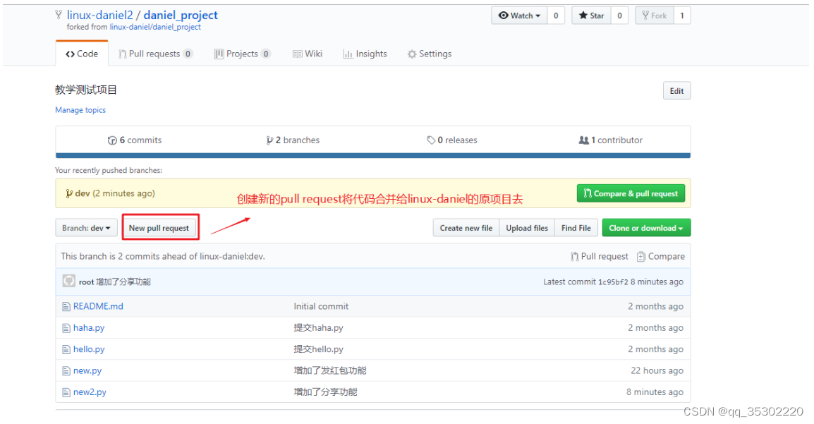Viewport: 814px width, 424px height.
Task: Open the latest commit 1c95bf2
Action: [613, 281]
